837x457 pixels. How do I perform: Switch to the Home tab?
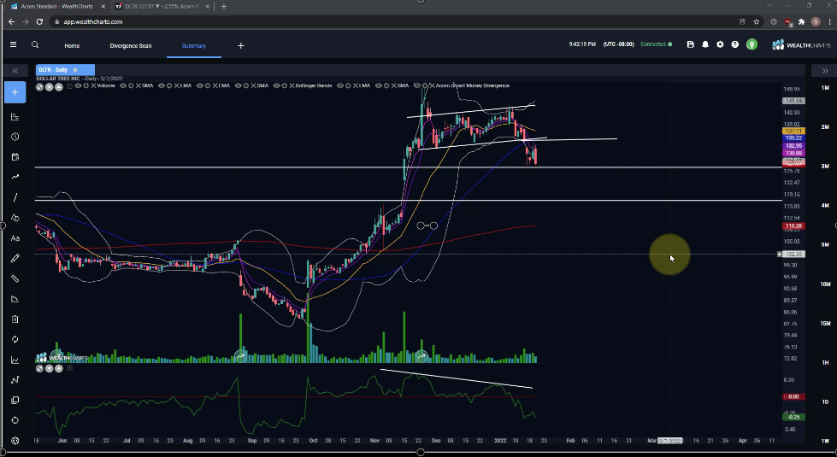72,46
